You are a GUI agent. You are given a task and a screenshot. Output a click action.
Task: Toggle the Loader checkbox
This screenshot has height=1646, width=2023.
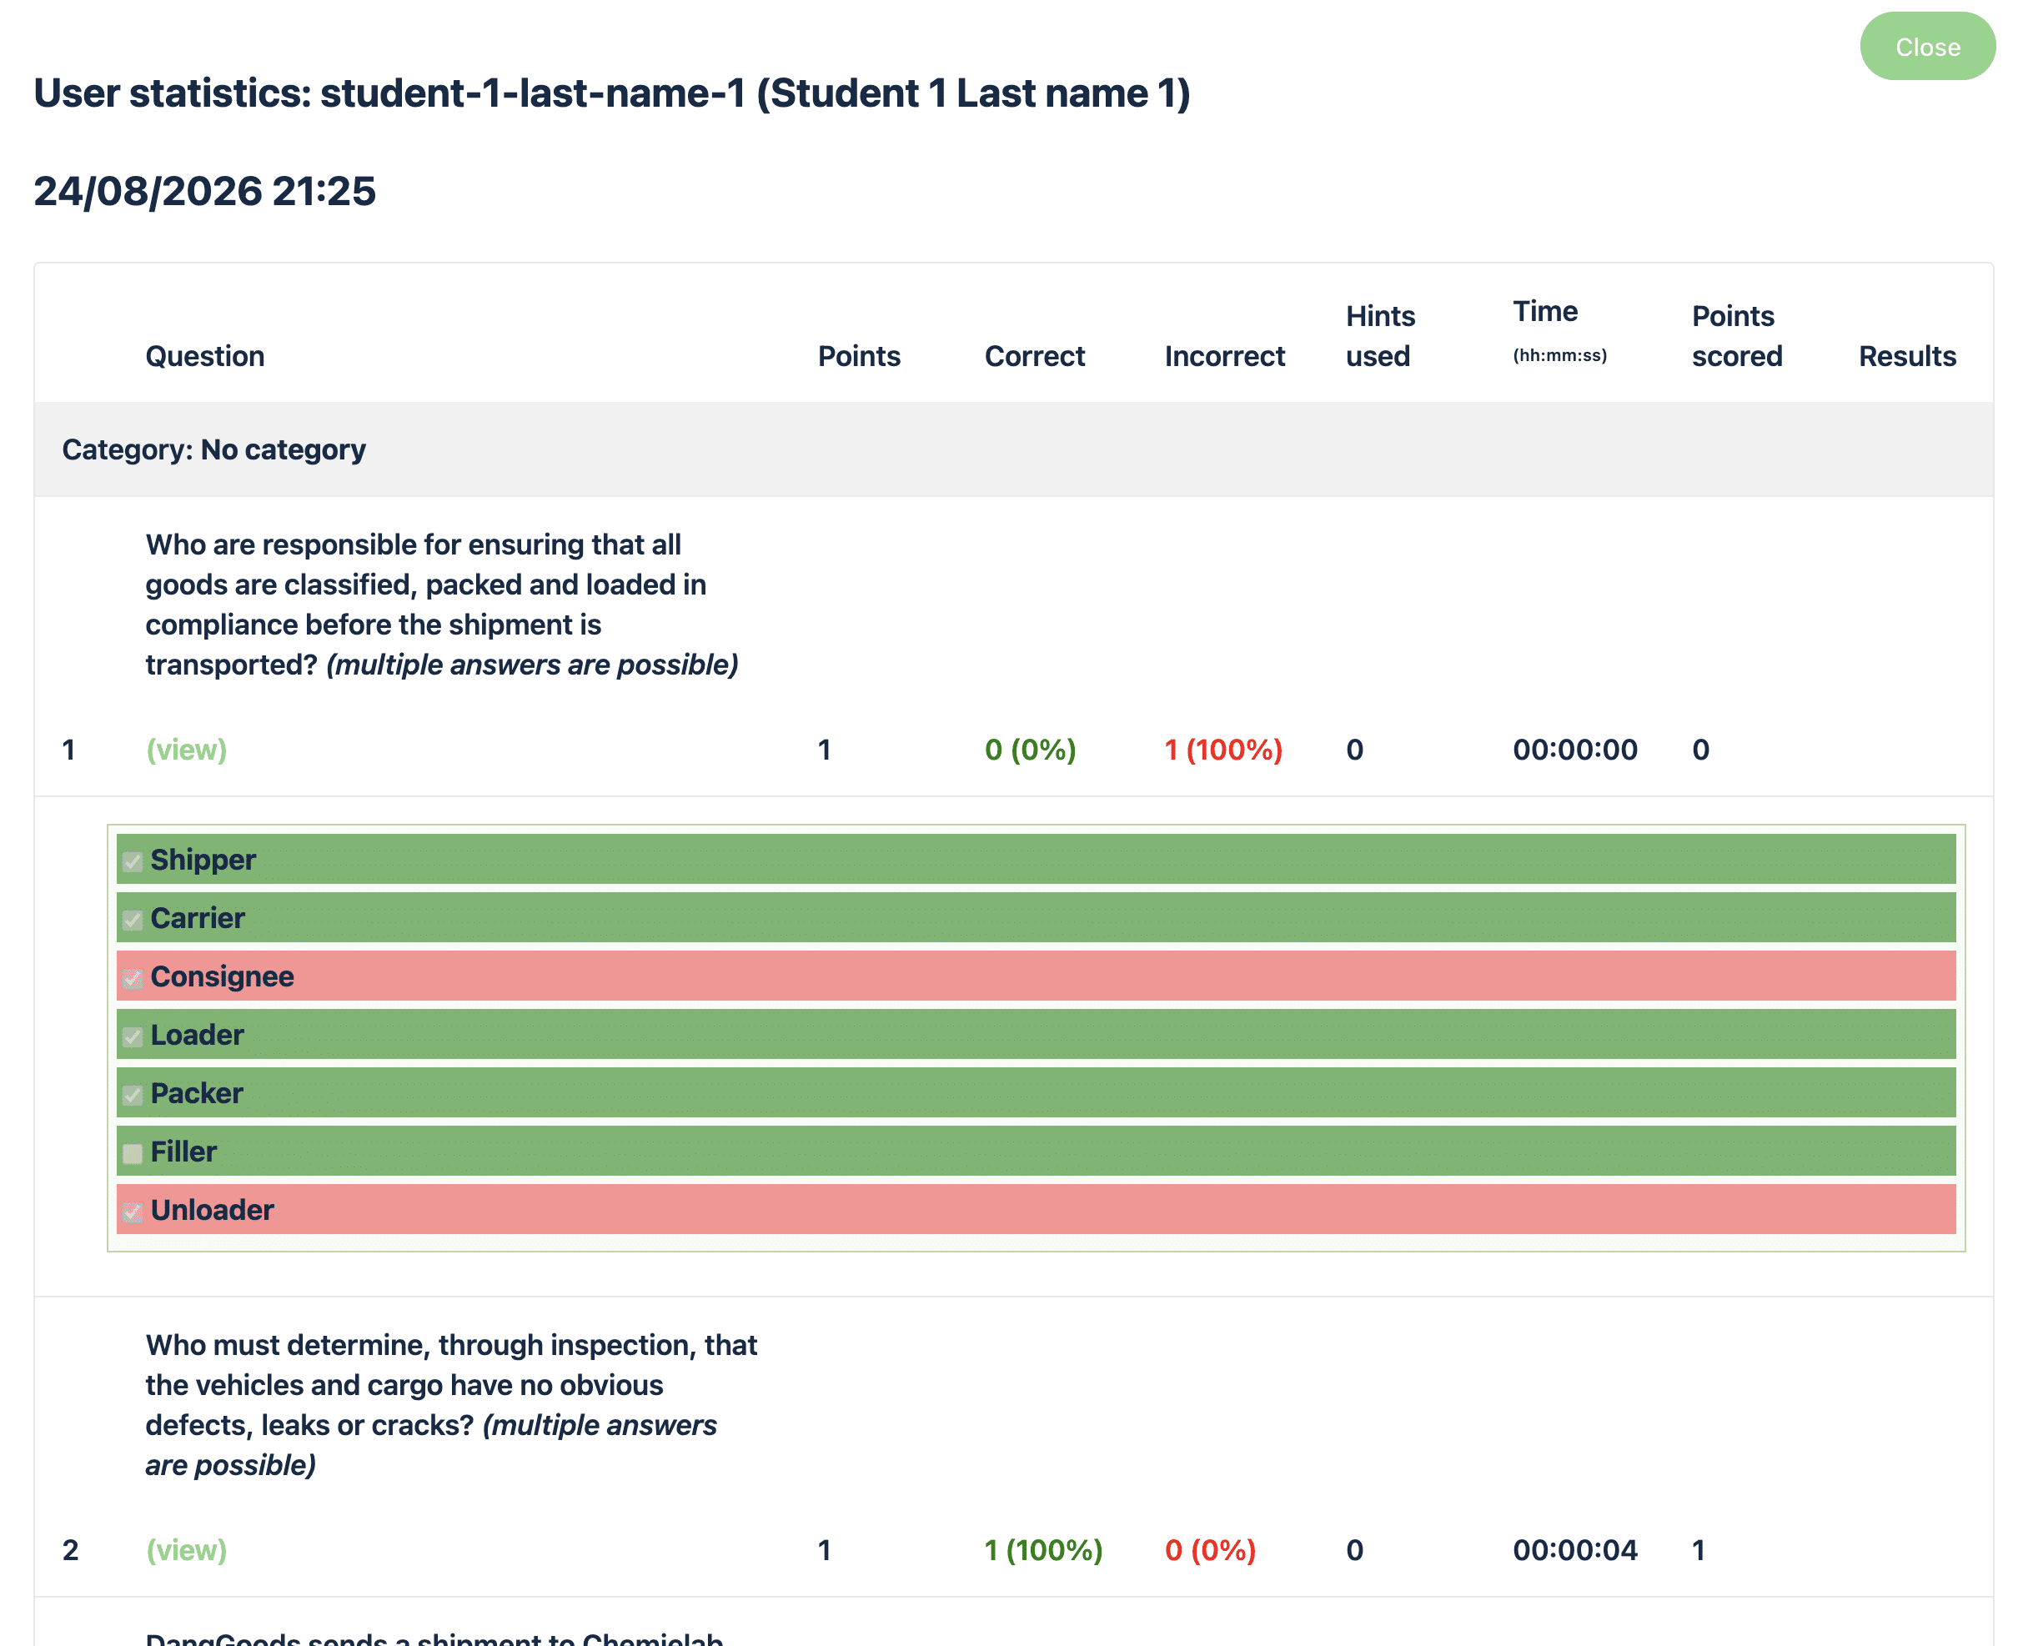133,1036
